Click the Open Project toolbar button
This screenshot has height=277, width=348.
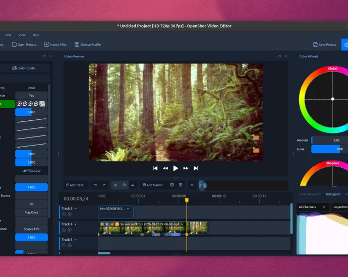(24, 44)
